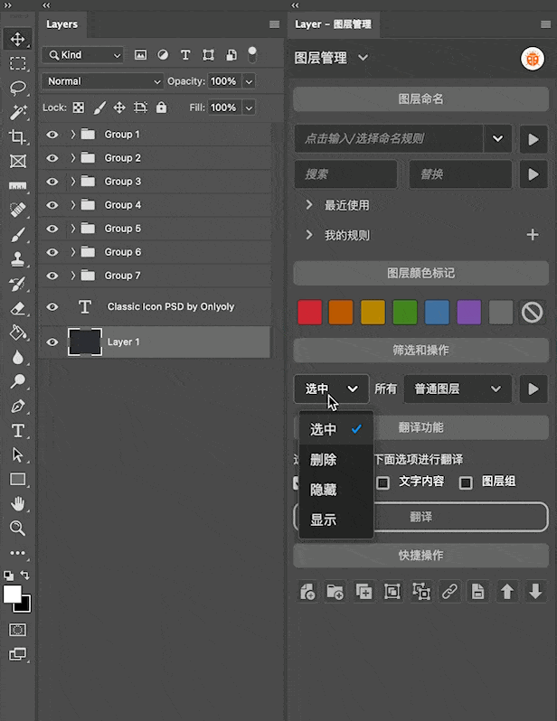557x721 pixels.
Task: Switch to the Layers tab
Action: pos(61,24)
